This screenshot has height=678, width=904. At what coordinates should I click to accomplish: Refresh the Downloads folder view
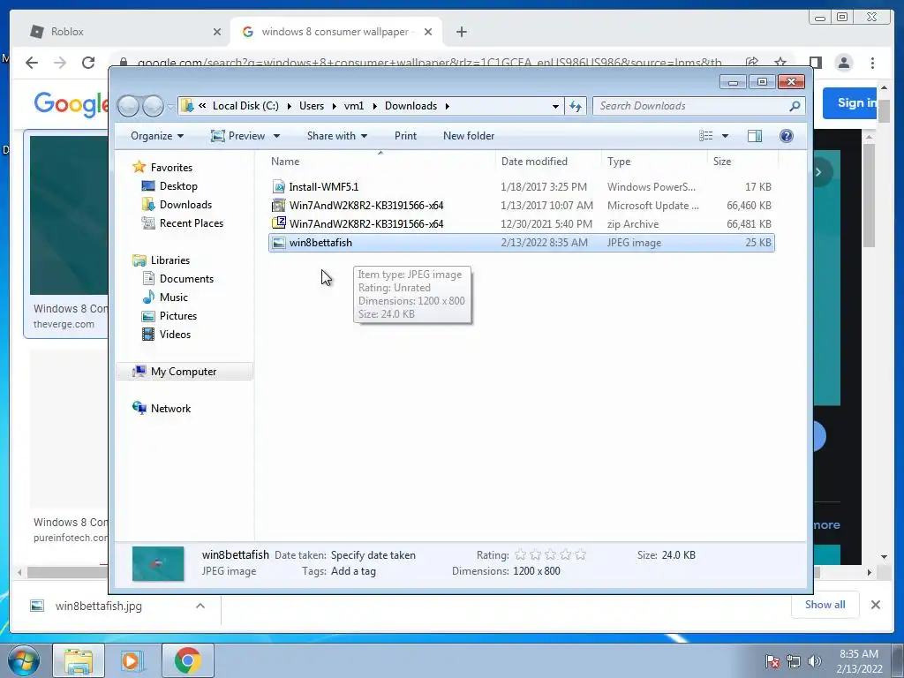pos(576,106)
